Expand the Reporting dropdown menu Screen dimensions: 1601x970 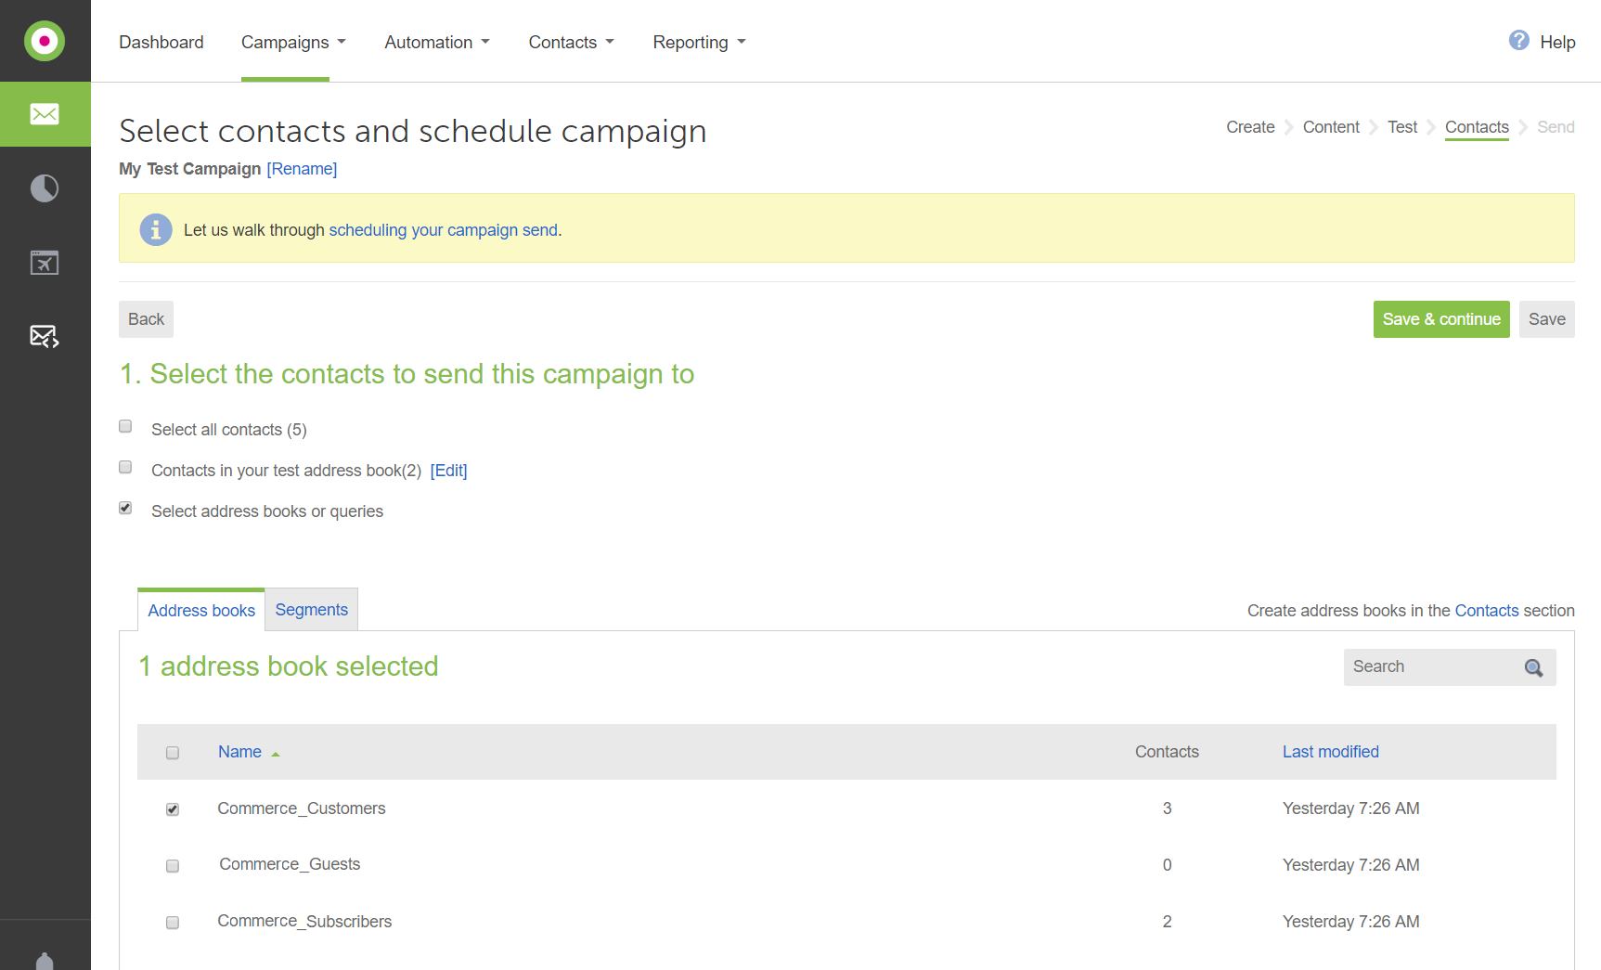[x=699, y=43]
